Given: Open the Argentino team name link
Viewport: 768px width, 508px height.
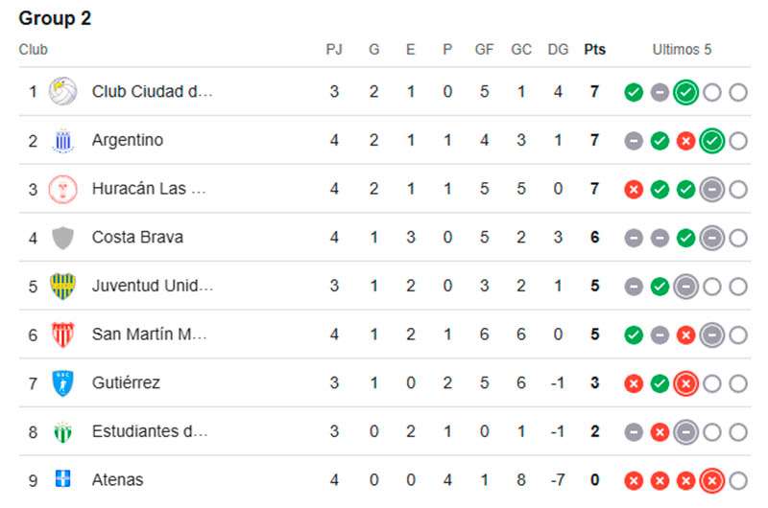Looking at the screenshot, I should click(x=128, y=140).
